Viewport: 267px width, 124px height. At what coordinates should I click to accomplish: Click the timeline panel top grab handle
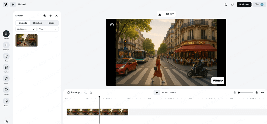point(165,88)
